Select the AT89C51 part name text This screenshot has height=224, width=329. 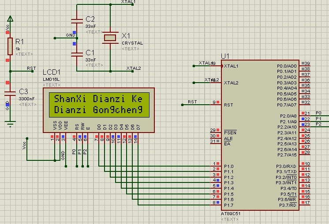pos(230,214)
